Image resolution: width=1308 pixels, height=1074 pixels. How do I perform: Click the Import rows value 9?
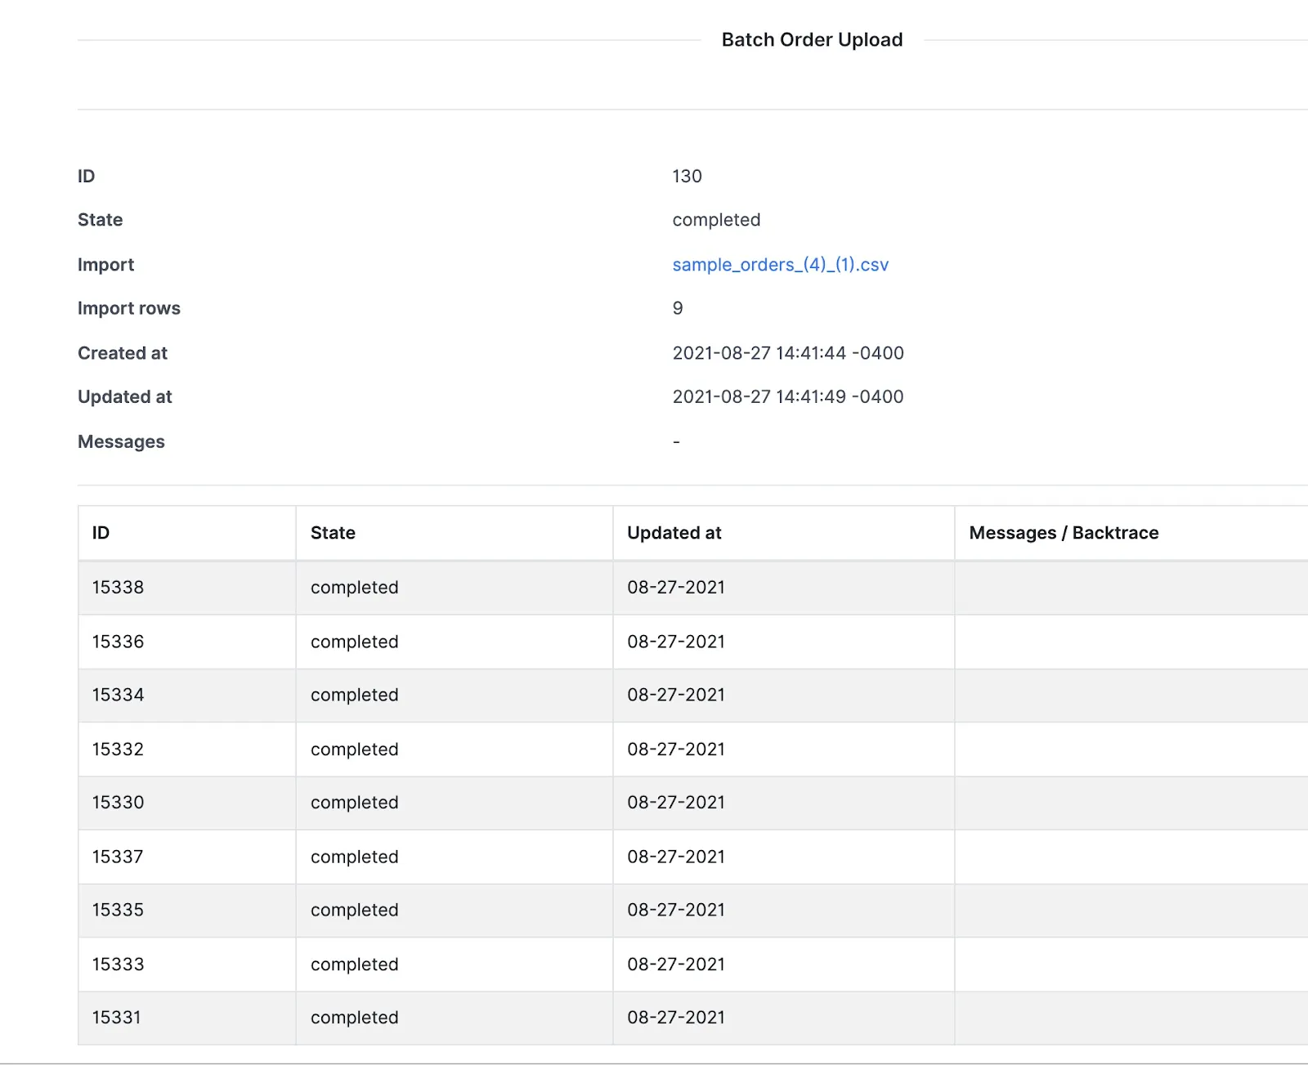(x=678, y=309)
